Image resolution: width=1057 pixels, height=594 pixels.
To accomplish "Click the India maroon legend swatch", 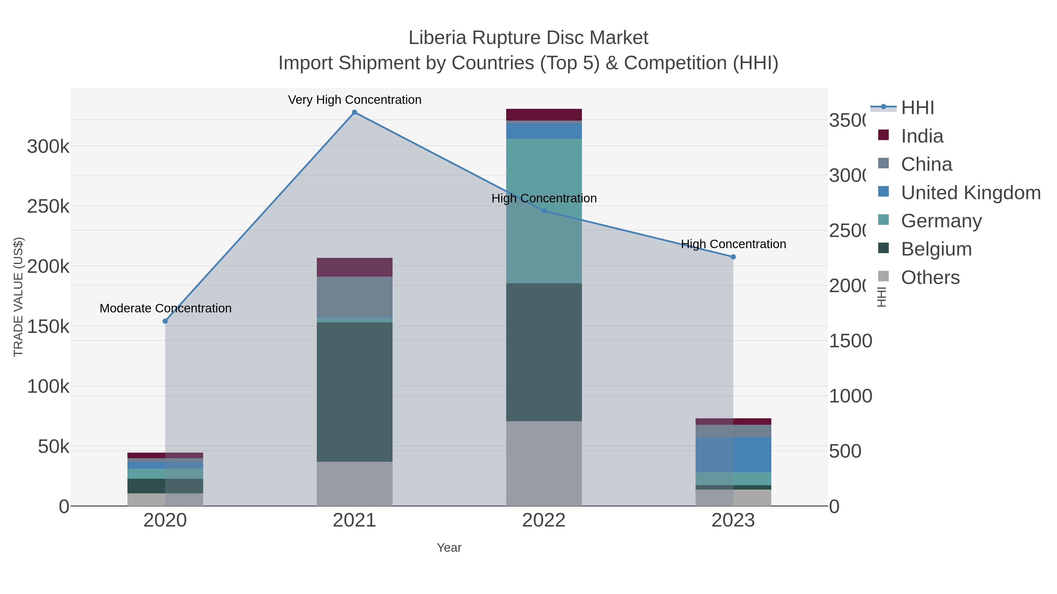I will (x=883, y=135).
